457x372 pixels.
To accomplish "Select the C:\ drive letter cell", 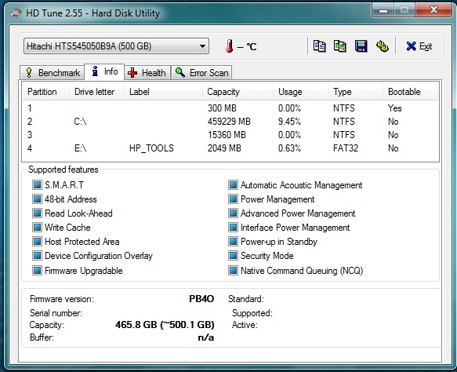I will click(80, 122).
